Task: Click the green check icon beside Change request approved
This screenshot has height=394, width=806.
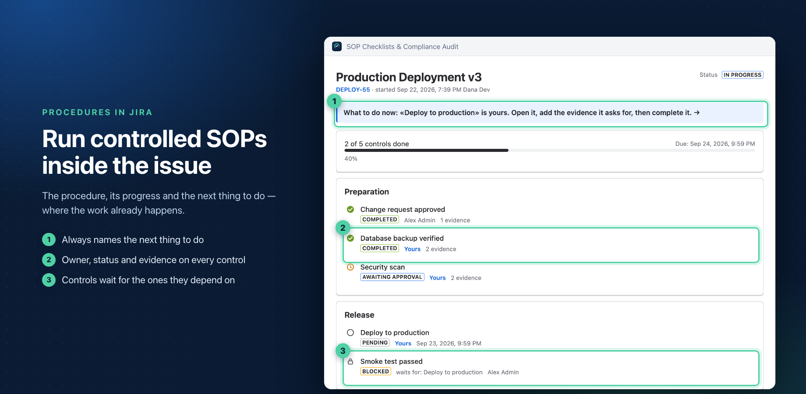Action: coord(350,209)
